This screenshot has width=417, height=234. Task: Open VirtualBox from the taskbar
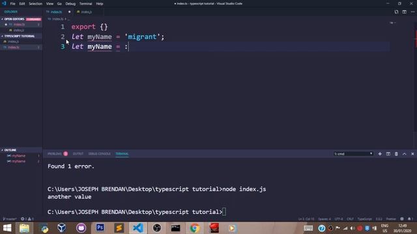point(62,228)
